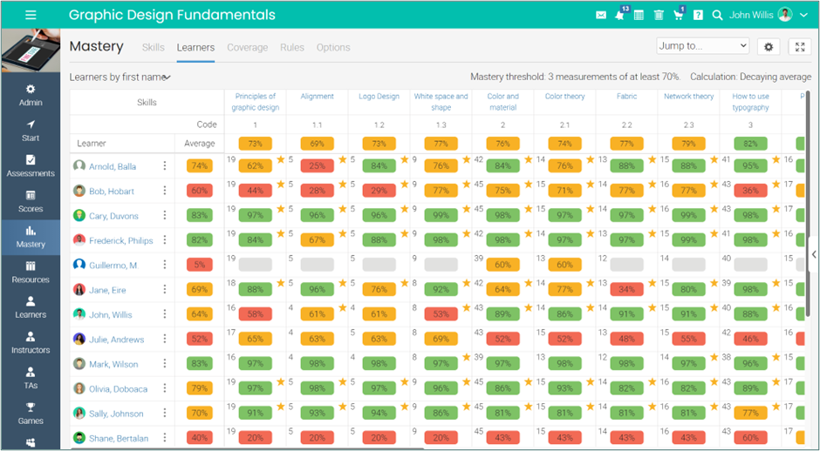Image resolution: width=820 pixels, height=451 pixels.
Task: Open Learners in the sidebar
Action: point(31,307)
